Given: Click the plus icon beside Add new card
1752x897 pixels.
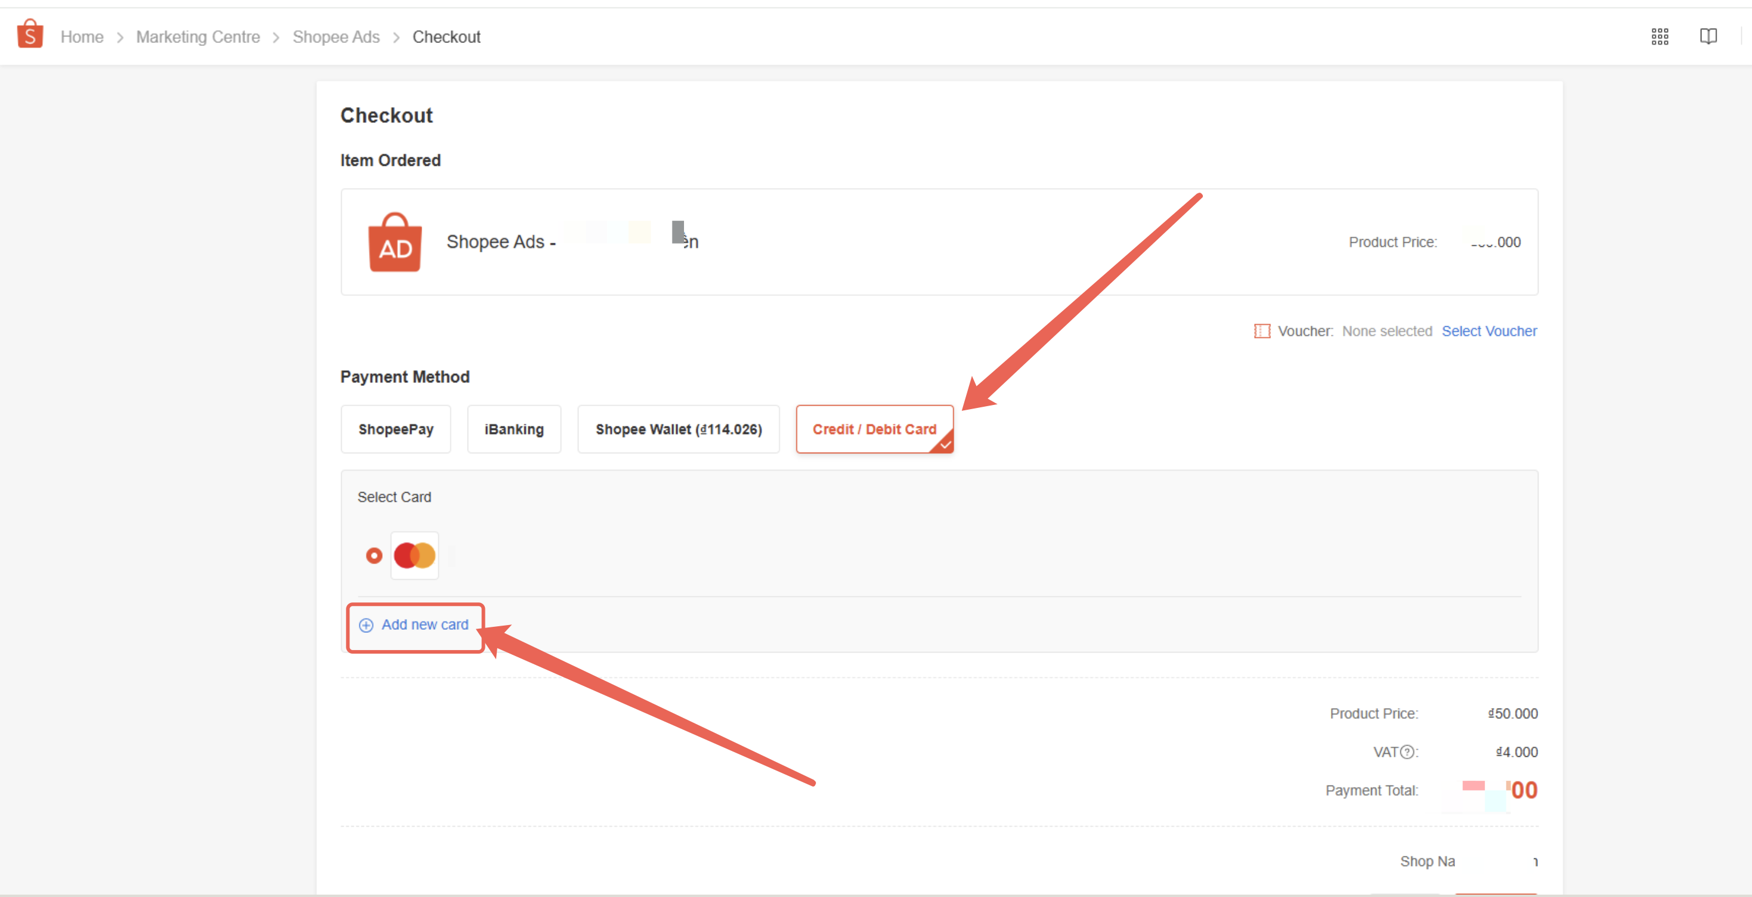Looking at the screenshot, I should [x=366, y=625].
